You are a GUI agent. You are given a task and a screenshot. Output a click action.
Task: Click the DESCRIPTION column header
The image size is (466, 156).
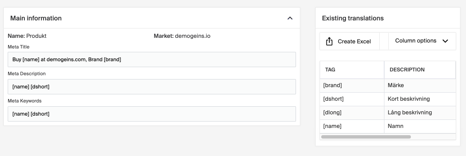(419, 70)
